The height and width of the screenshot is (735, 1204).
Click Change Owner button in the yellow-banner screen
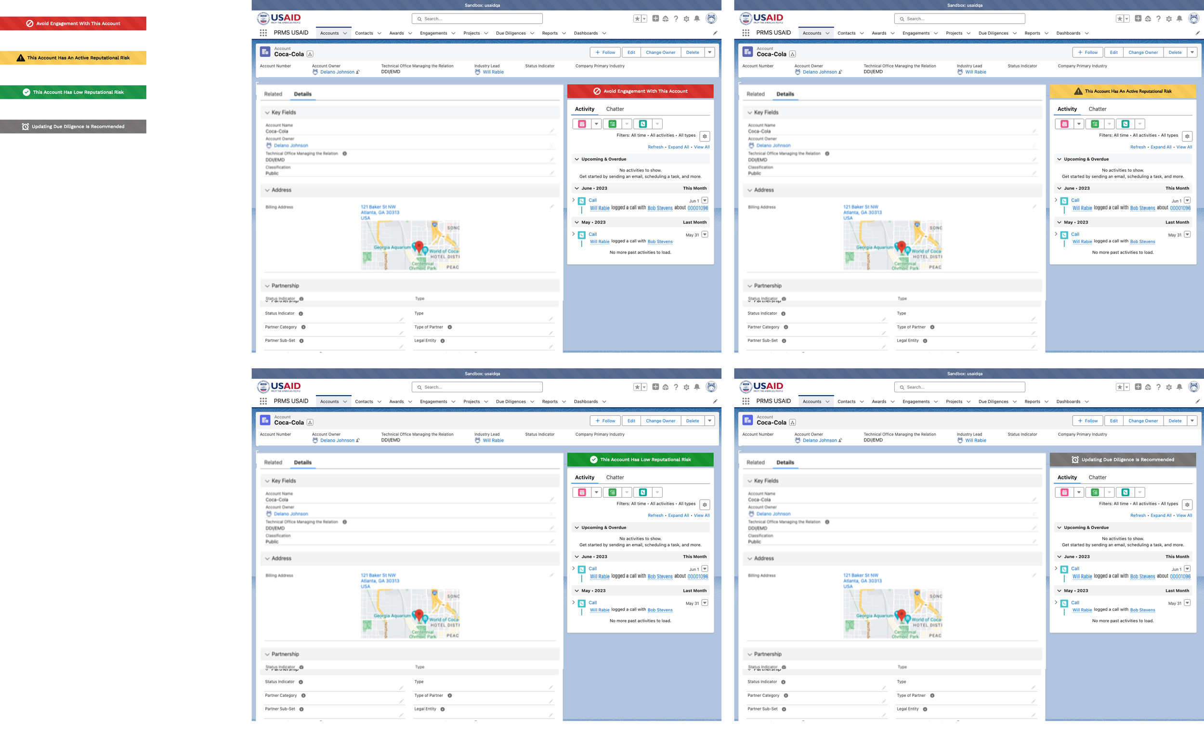coord(1142,52)
